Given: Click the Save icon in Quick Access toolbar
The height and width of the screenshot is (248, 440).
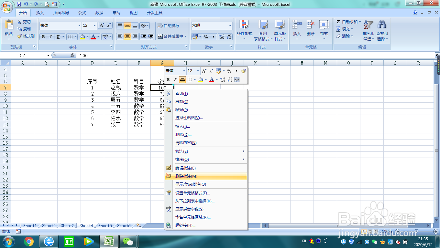Looking at the screenshot, I should (19, 4).
